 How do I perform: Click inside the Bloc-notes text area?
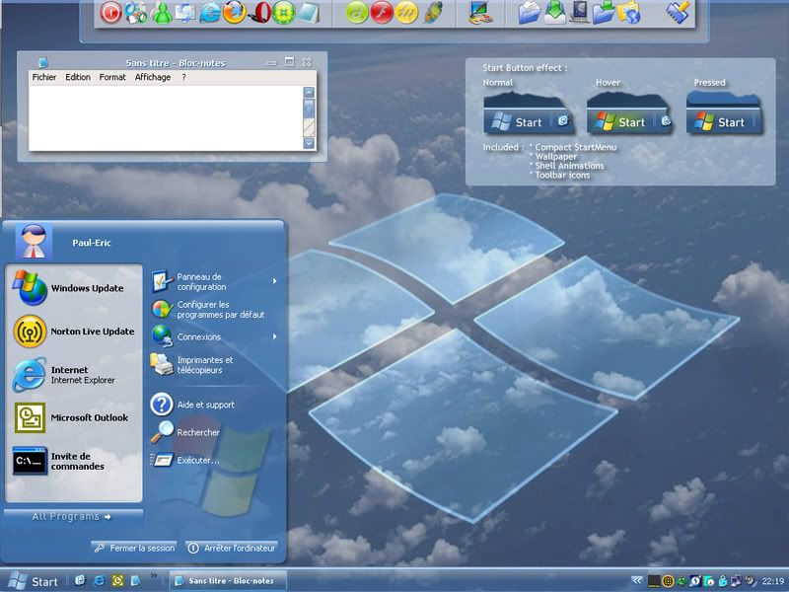166,117
